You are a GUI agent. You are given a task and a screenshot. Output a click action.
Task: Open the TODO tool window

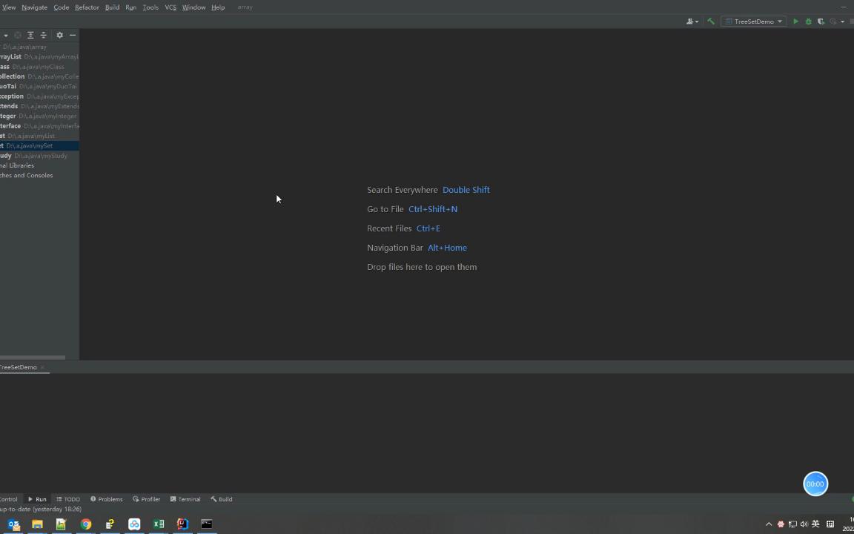click(67, 498)
